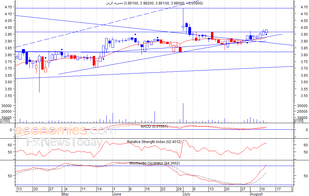
Task: Click the 4.15 price label on left axis
Action: (x=8, y=7)
